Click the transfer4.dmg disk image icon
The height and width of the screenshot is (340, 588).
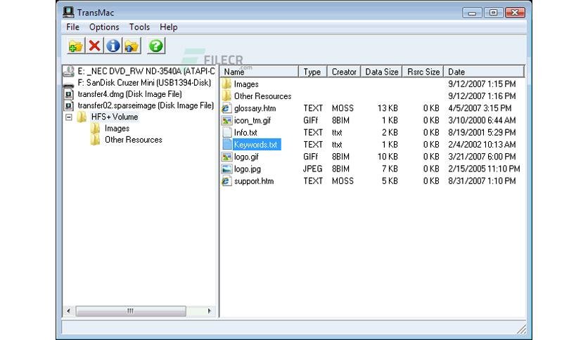coord(69,94)
